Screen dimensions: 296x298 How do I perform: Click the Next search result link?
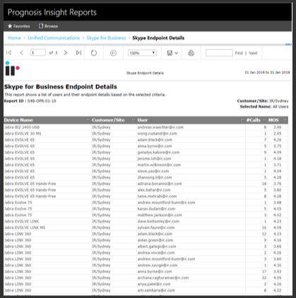[x=253, y=53]
